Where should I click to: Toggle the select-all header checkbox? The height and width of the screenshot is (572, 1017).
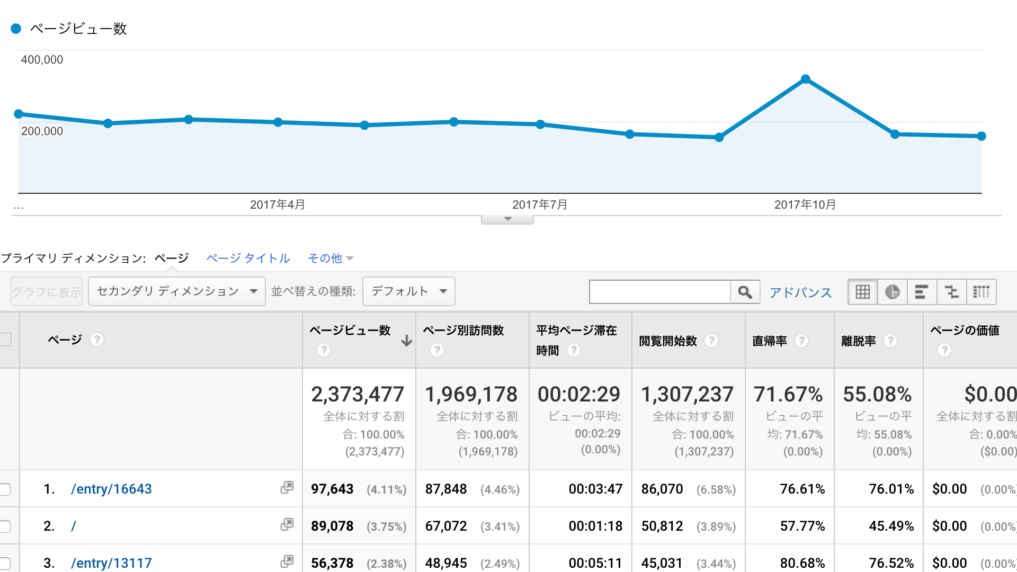pos(5,339)
